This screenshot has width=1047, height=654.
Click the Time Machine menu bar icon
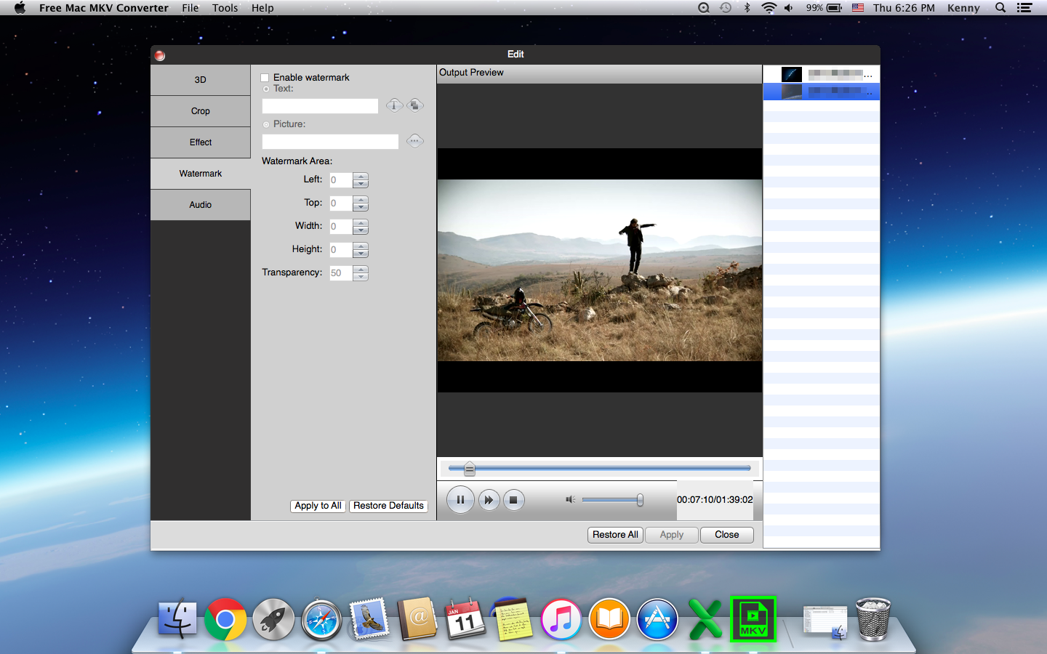[x=726, y=8]
